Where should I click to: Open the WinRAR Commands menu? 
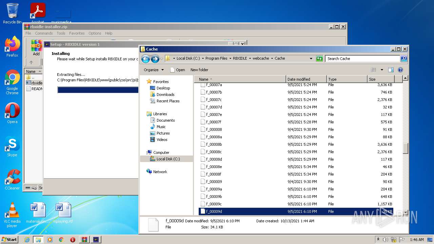[44, 33]
